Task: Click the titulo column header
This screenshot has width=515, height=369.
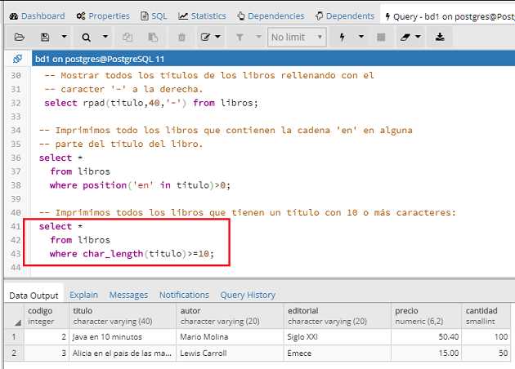Action: point(123,316)
